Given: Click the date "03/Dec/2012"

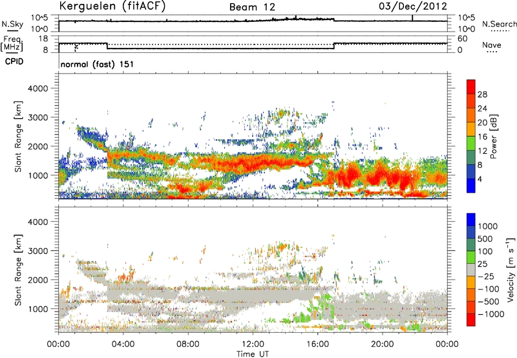Looking at the screenshot, I should coord(413,6).
